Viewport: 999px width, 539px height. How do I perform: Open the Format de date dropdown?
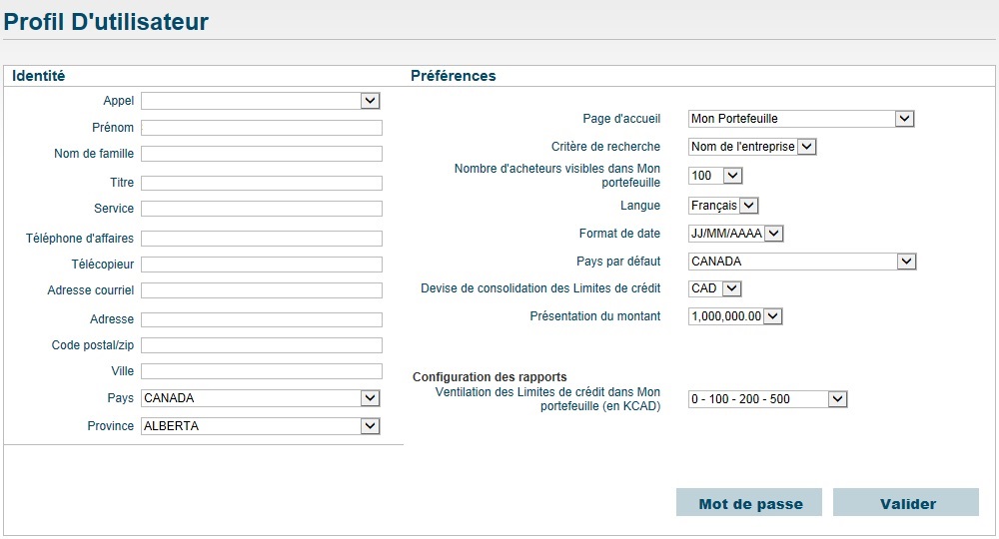[736, 234]
